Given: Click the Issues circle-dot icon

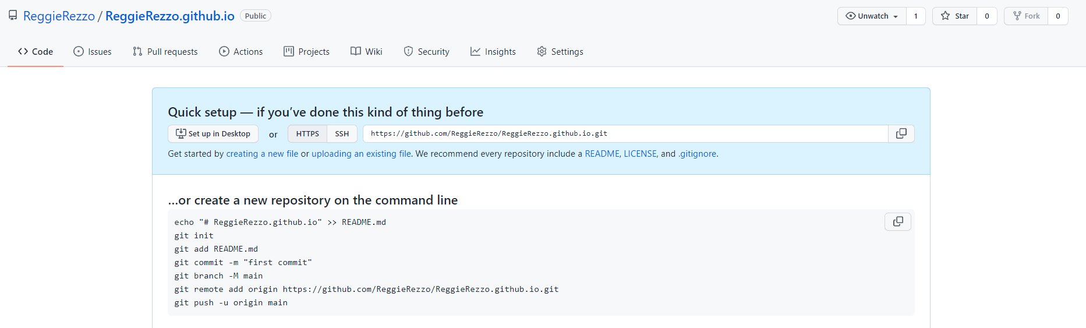Looking at the screenshot, I should click(79, 51).
